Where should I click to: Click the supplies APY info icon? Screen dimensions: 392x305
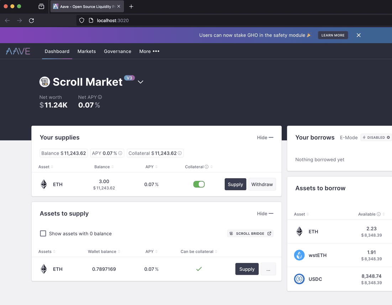pos(120,153)
